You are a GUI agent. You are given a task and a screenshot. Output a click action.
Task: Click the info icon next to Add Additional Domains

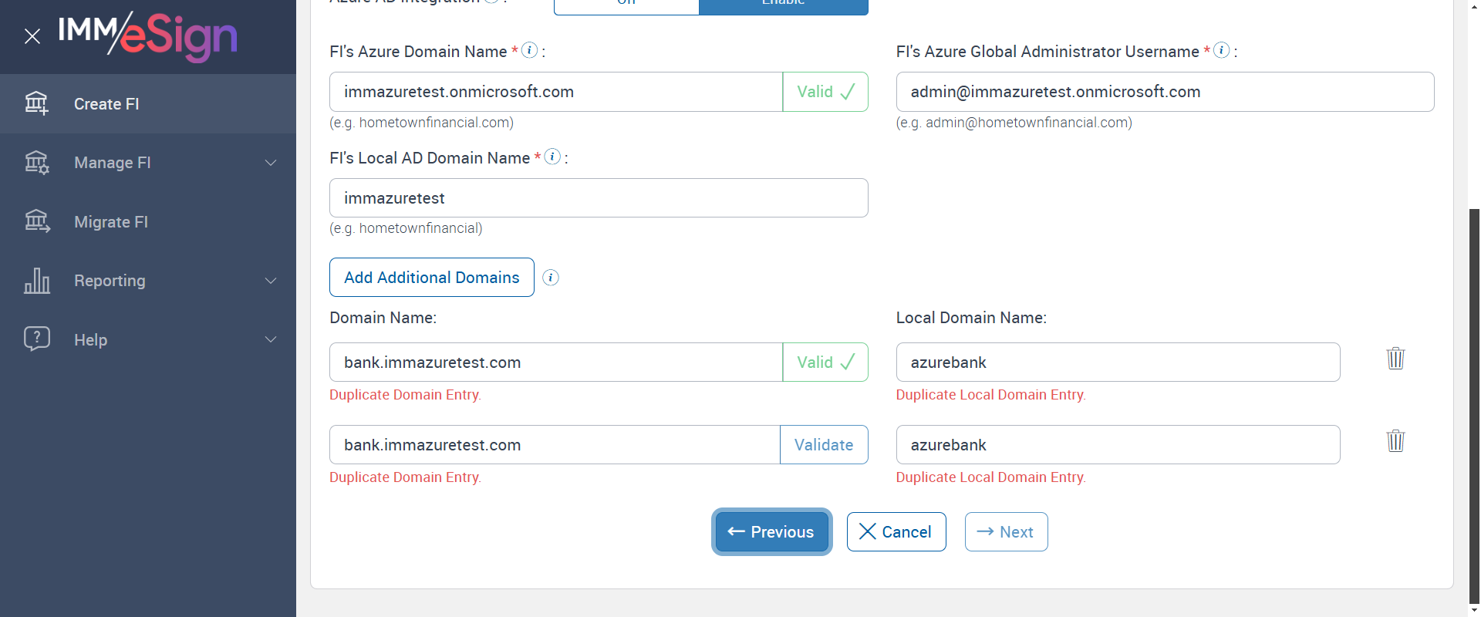coord(551,278)
